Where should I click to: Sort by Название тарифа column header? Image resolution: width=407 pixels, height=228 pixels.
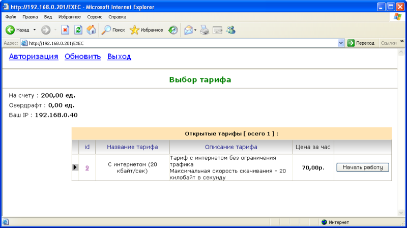(132, 147)
